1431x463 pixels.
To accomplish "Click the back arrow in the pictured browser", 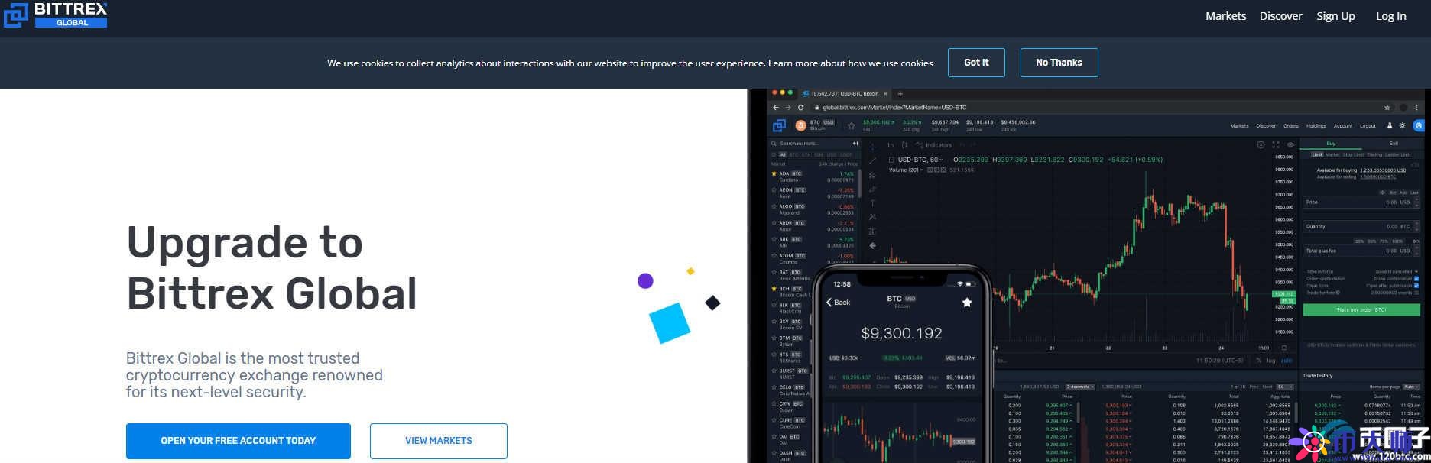I will click(775, 108).
